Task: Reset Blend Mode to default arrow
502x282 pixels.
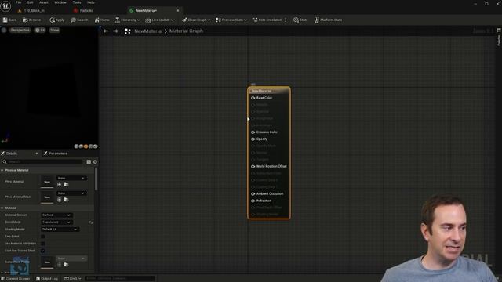Action: tap(91, 222)
